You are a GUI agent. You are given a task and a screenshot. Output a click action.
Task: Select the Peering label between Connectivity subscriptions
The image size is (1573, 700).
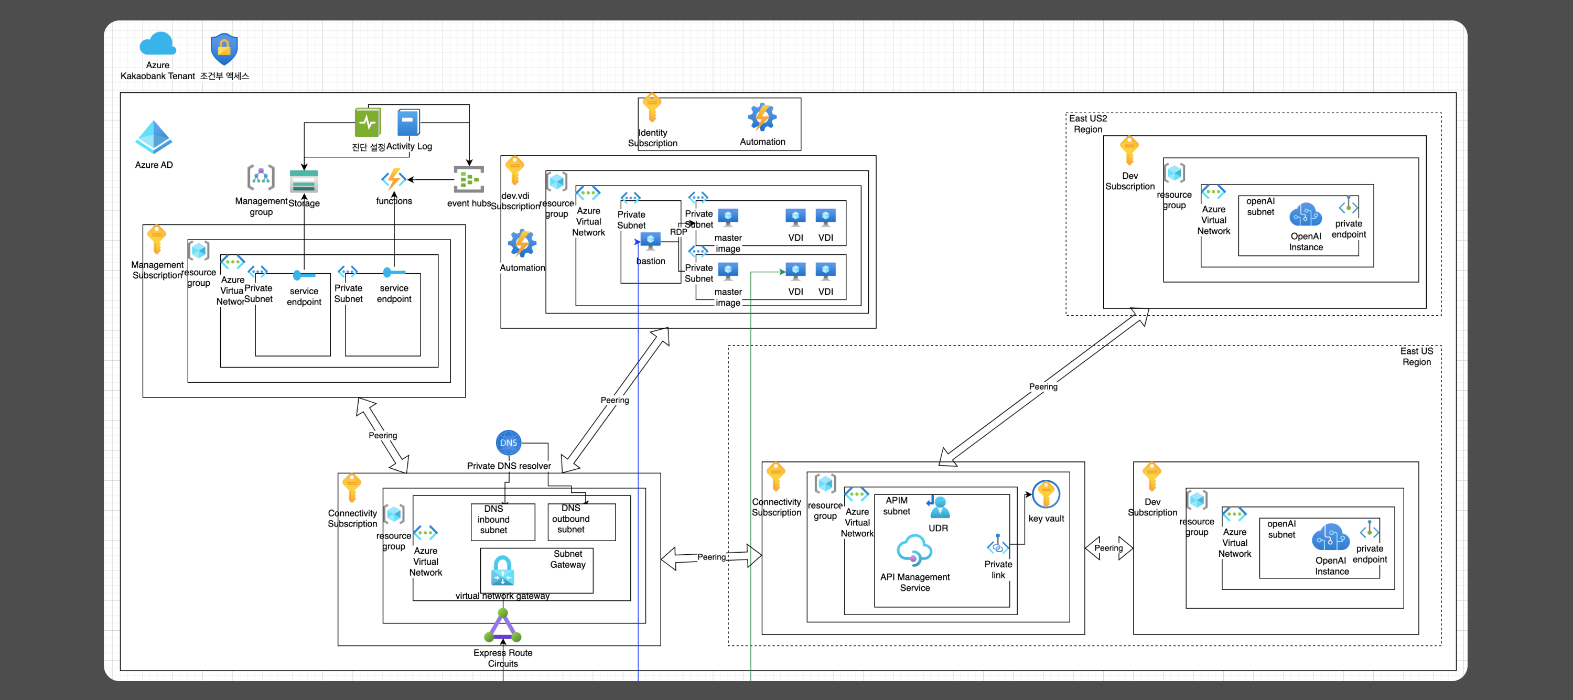[712, 557]
